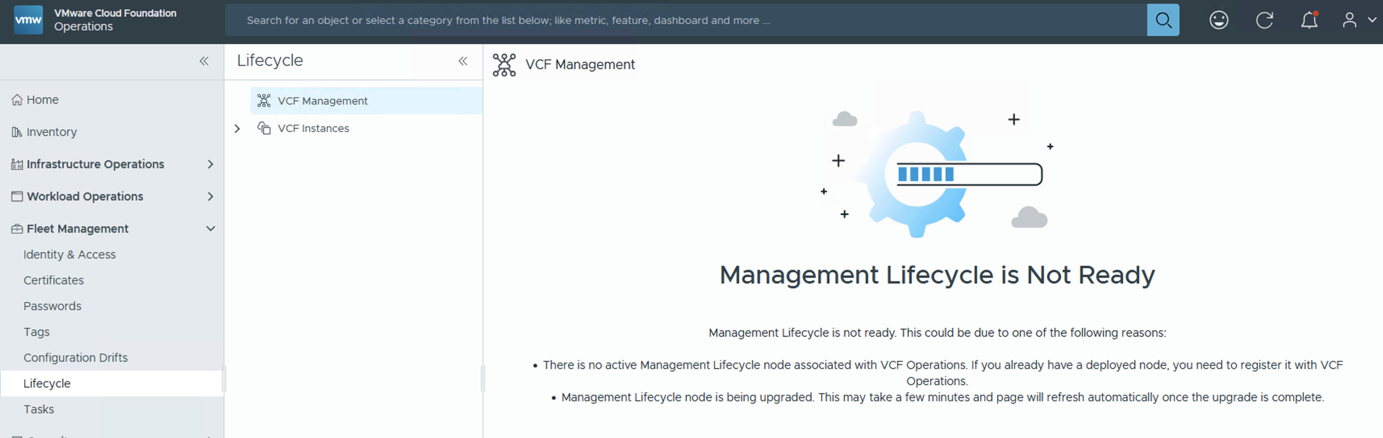Expand the VCF Instances tree node
This screenshot has width=1383, height=438.
pos(237,129)
